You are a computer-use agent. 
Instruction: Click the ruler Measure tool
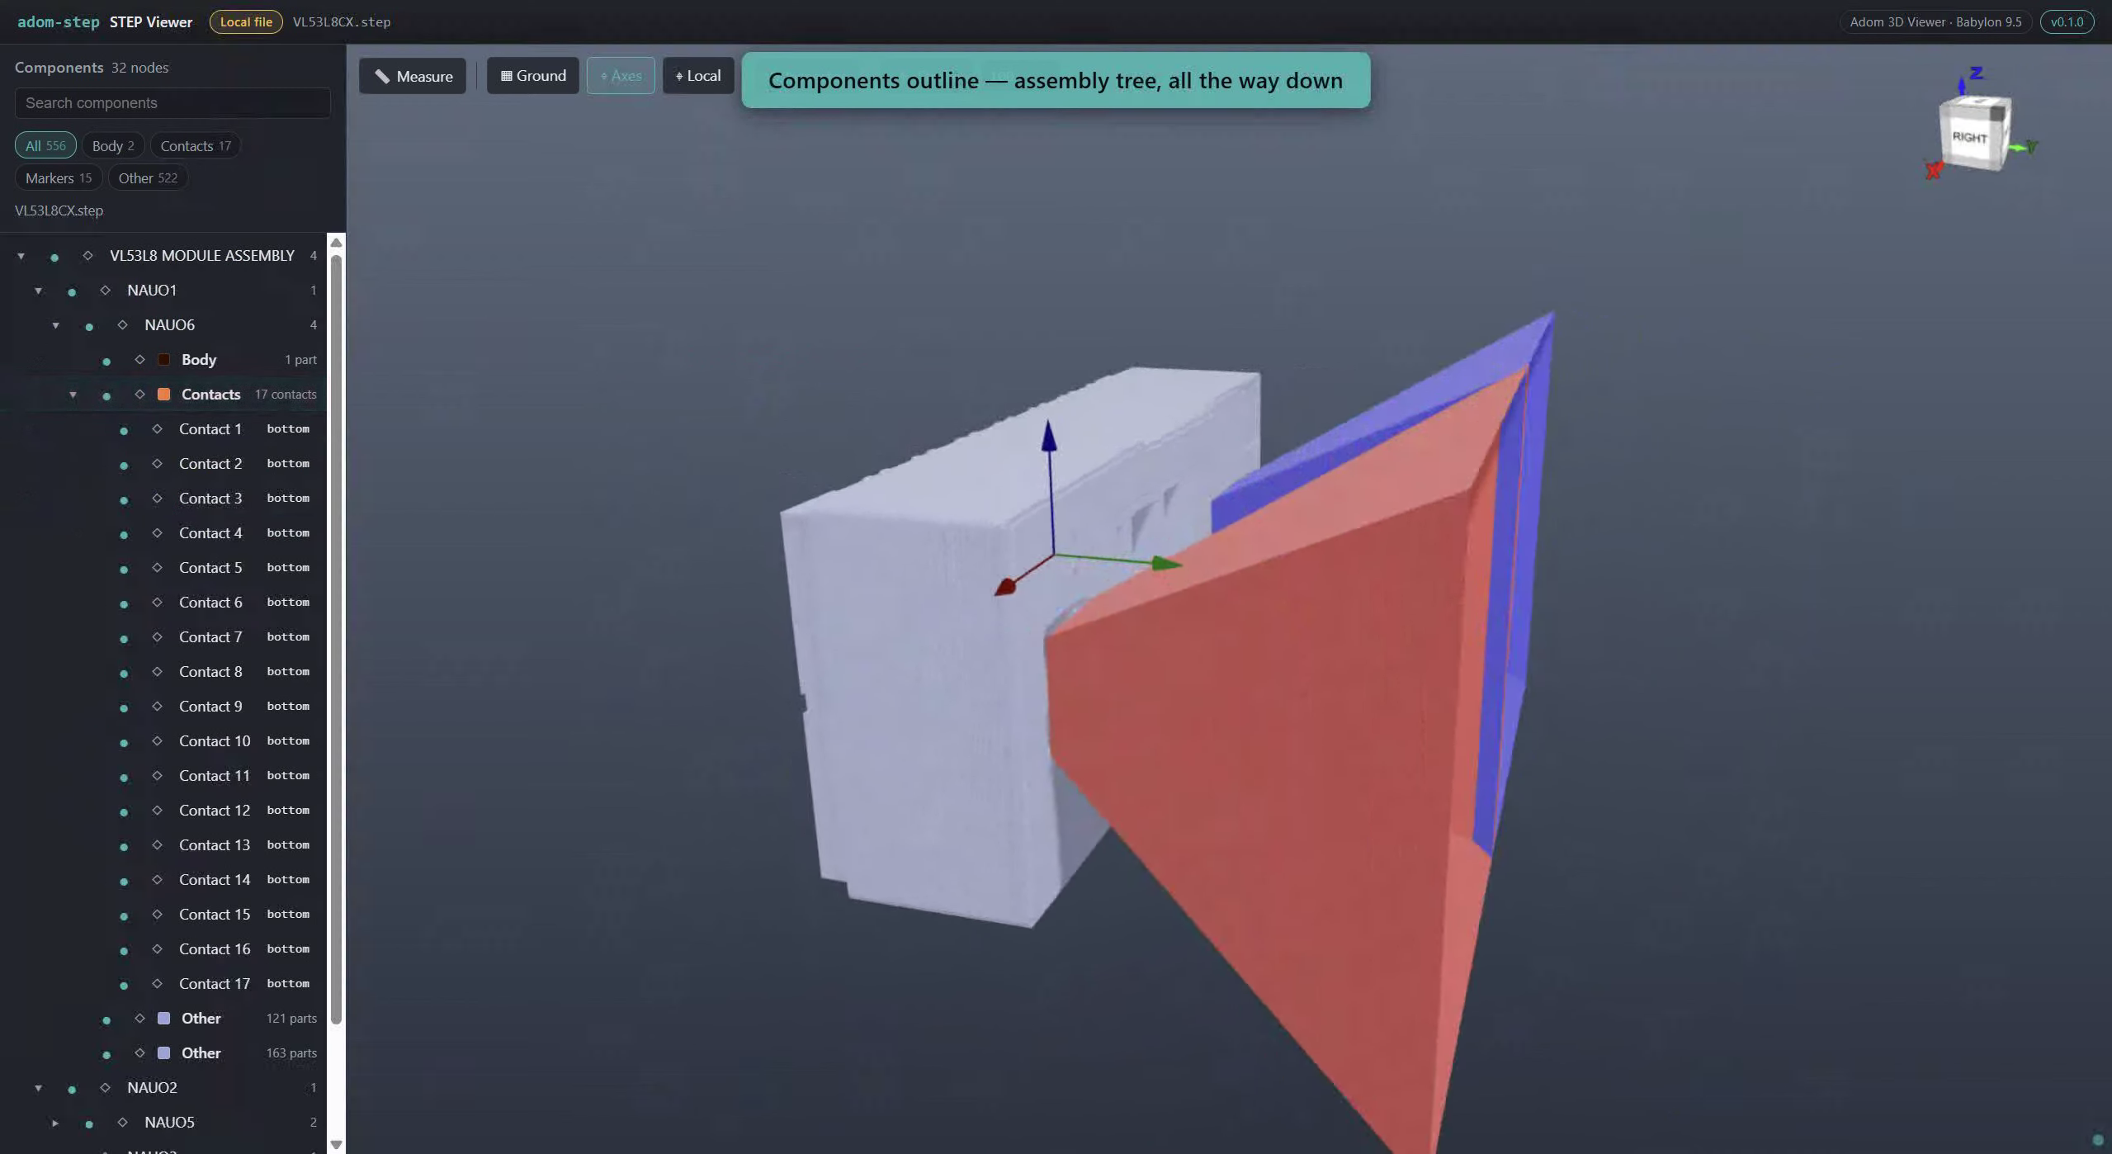pos(413,76)
